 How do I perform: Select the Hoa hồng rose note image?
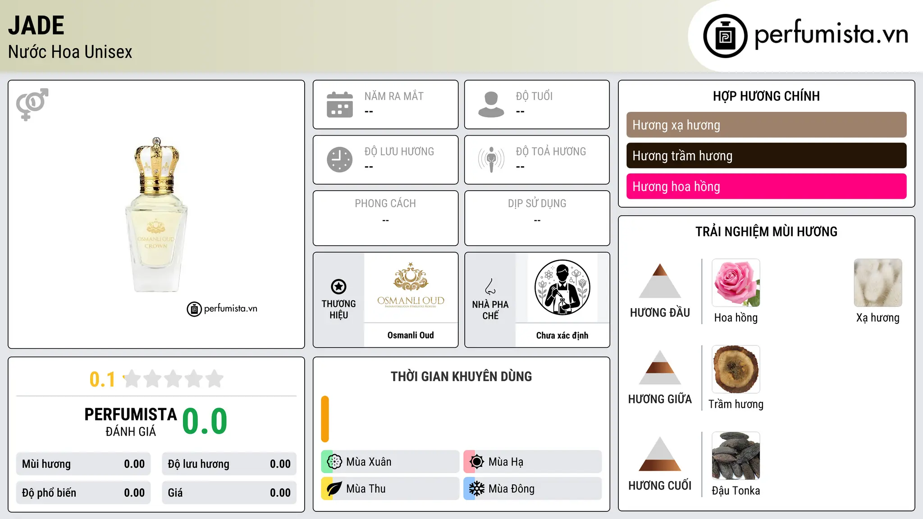coord(736,283)
